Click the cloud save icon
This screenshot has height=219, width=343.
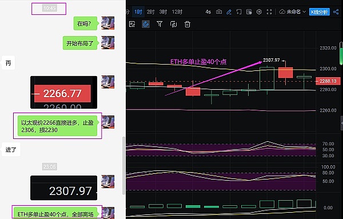[x=282, y=11]
